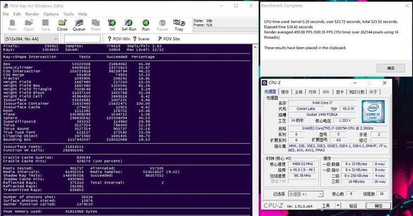Click the Socket 1440 FCBGA value
This screenshot has height=216, width=413.
[322, 114]
